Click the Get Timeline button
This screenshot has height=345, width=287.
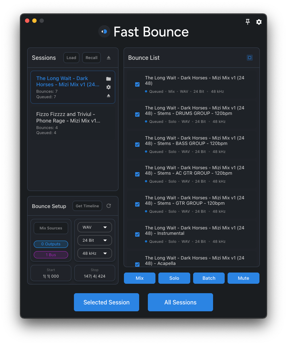pyautogui.click(x=87, y=206)
